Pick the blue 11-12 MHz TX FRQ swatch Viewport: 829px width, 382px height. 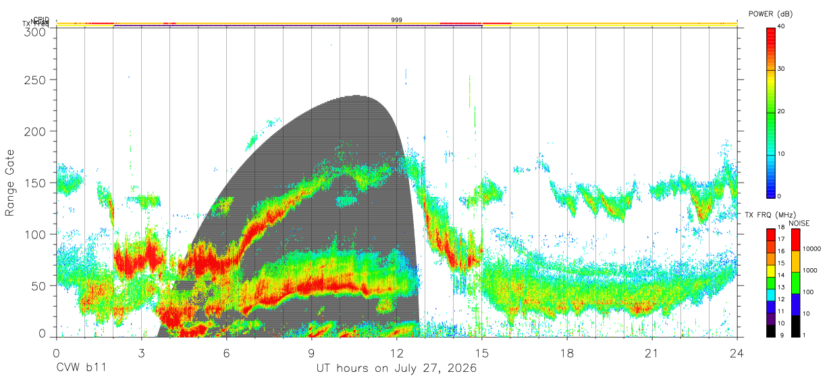click(x=770, y=307)
